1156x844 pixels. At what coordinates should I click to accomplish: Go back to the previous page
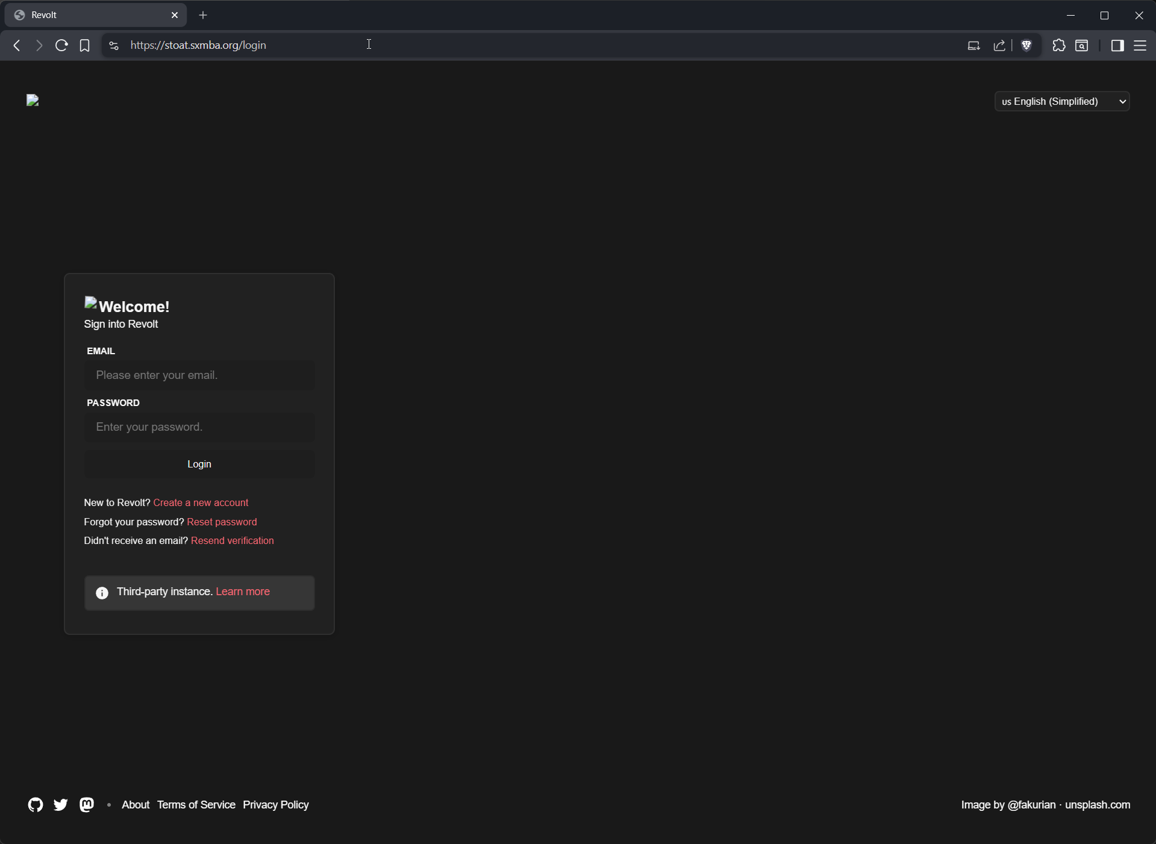(17, 45)
